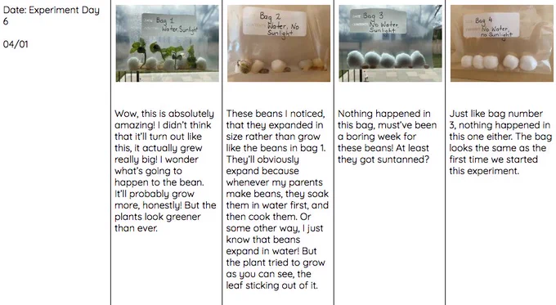
Task: Click the handwritten Bag 3 label
Action: coord(378,21)
